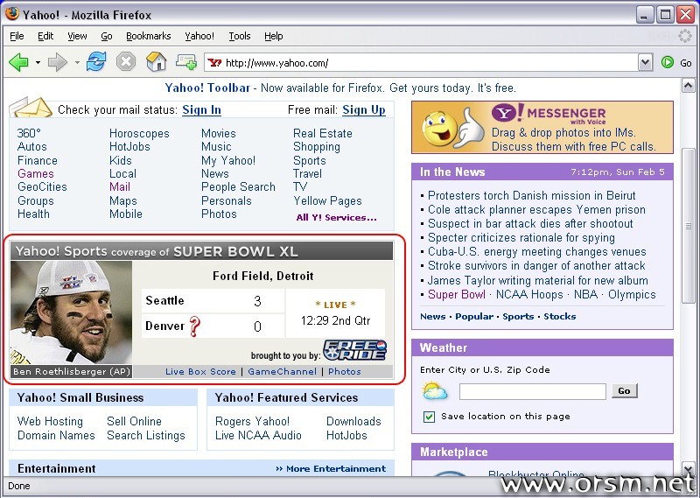Click the Sign Up free mail link
The image size is (700, 498).
point(364,110)
